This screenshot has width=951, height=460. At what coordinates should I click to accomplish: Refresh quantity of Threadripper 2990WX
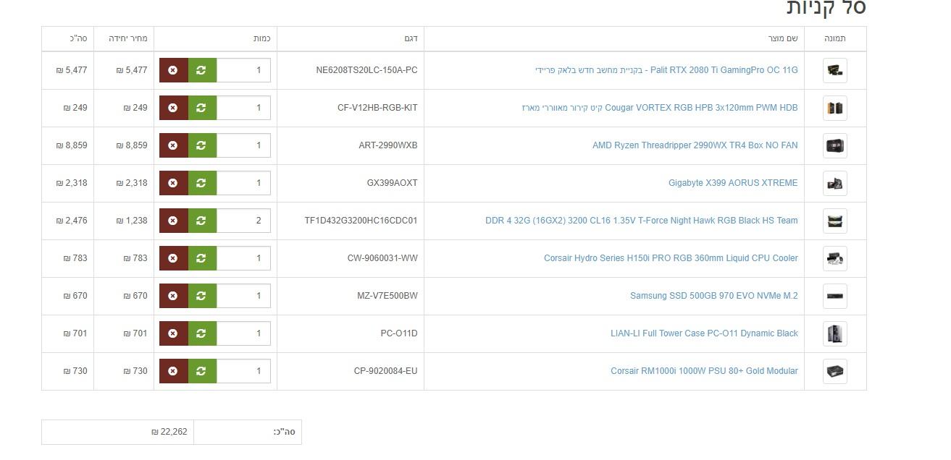point(202,145)
